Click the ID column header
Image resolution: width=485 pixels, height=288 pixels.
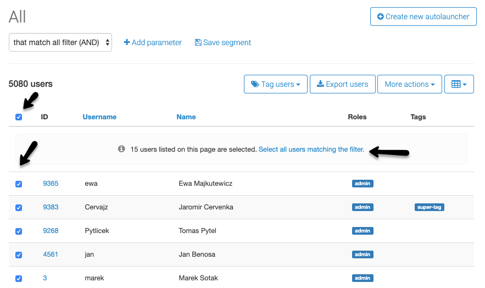pos(44,117)
